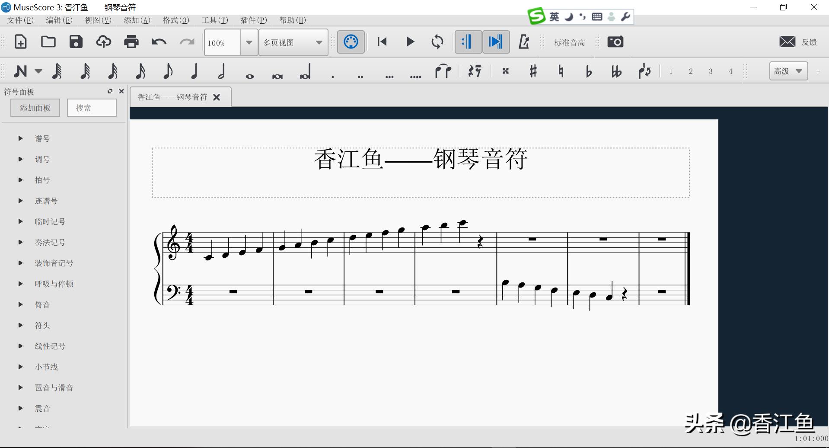The width and height of the screenshot is (829, 448).
Task: Click the 搜索 palette search field
Action: pyautogui.click(x=92, y=107)
